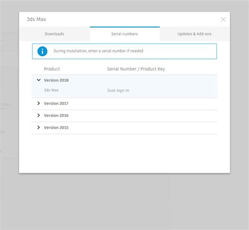The height and width of the screenshot is (230, 249).
Task: Click the 'During installation' info message text
Action: (98, 51)
